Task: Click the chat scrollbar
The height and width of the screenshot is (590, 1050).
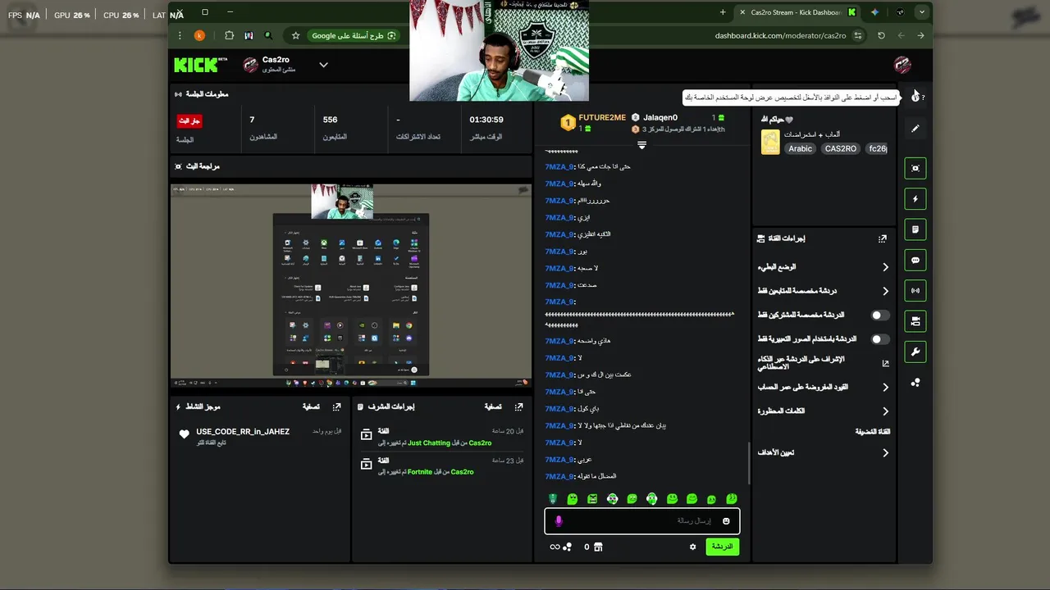Action: (x=749, y=463)
